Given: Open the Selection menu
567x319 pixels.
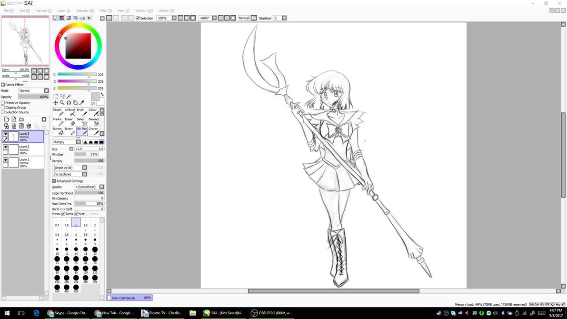Looking at the screenshot, I should point(85,11).
